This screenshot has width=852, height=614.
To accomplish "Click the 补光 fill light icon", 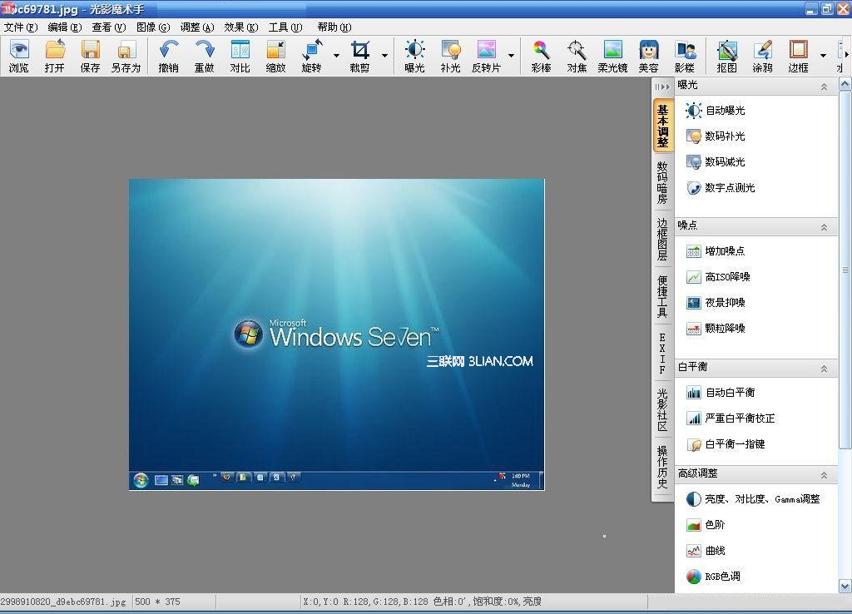I will pyautogui.click(x=450, y=56).
